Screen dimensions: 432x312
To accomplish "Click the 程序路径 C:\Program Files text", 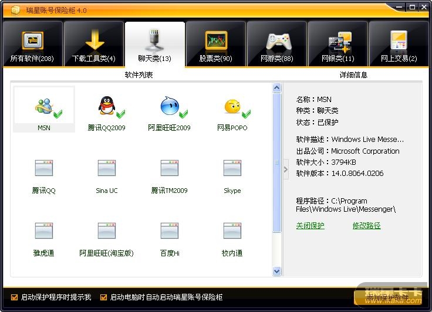I will 346,205.
